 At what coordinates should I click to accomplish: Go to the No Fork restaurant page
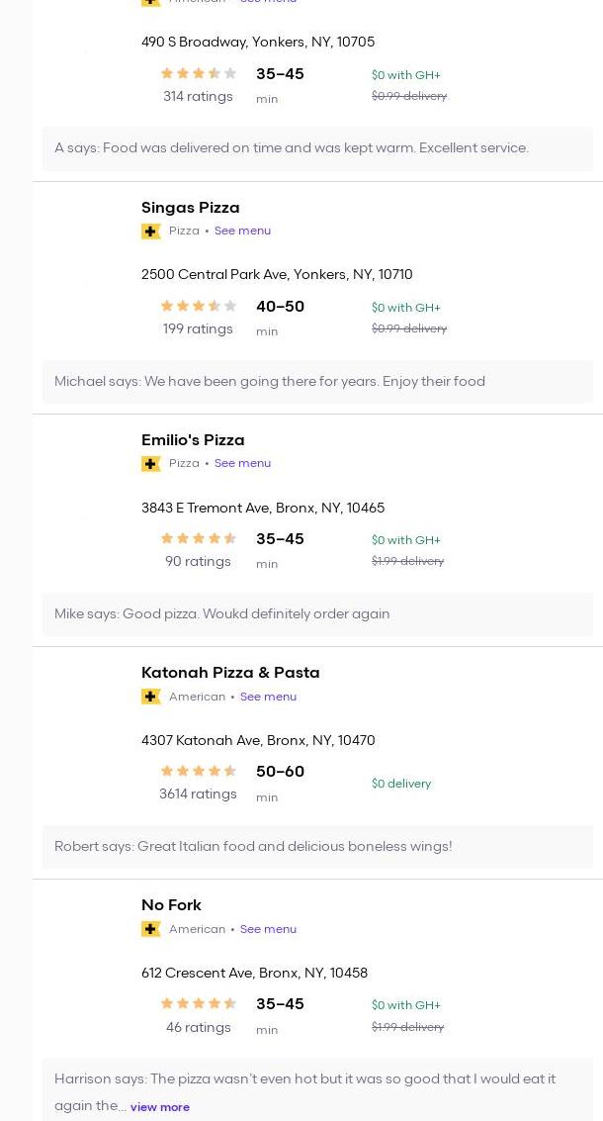171,905
